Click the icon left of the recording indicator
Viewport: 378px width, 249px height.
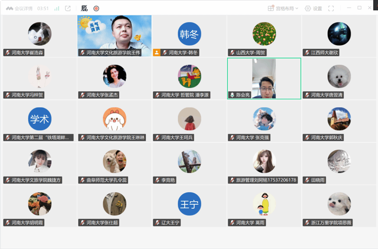click(x=84, y=8)
